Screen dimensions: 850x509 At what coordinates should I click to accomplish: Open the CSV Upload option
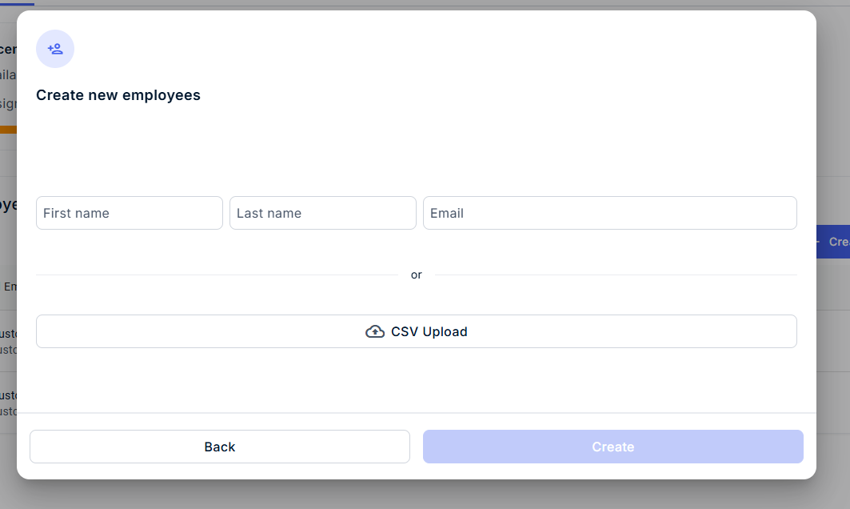pyautogui.click(x=417, y=331)
